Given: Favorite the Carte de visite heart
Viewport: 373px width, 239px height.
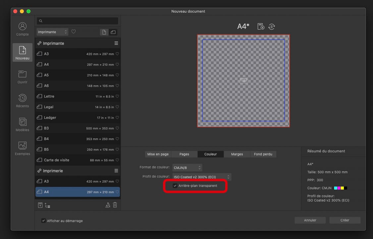Looking at the screenshot, I should click(117, 160).
